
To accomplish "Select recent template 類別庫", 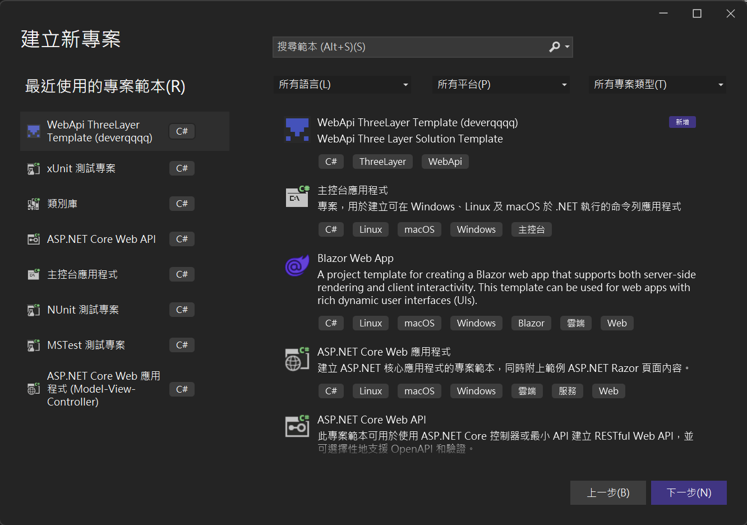I will pos(125,204).
